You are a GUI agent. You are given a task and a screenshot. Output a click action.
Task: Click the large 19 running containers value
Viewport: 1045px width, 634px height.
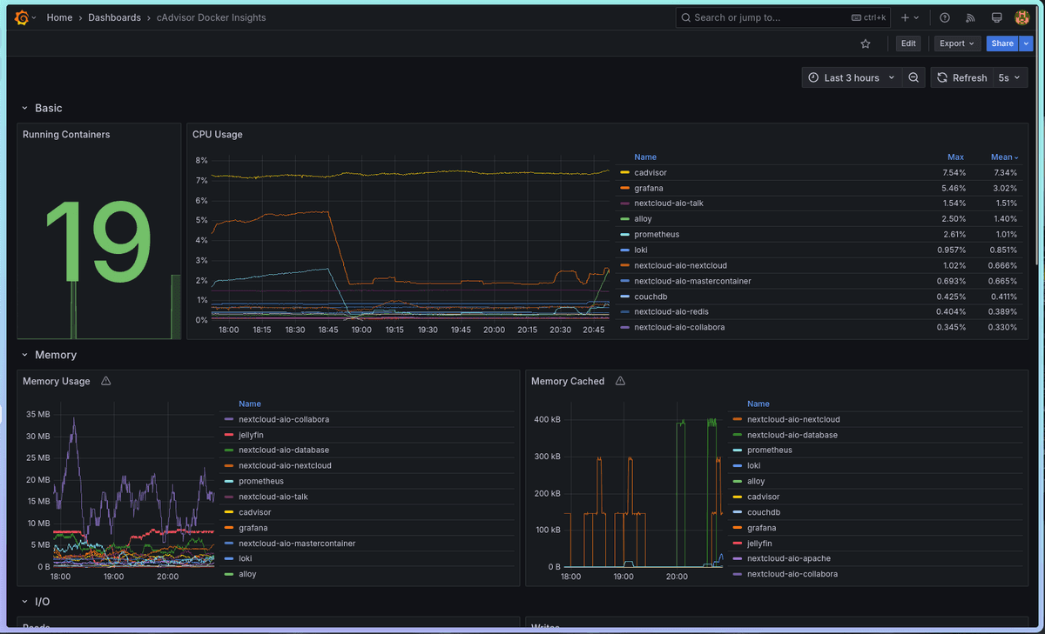coord(97,242)
